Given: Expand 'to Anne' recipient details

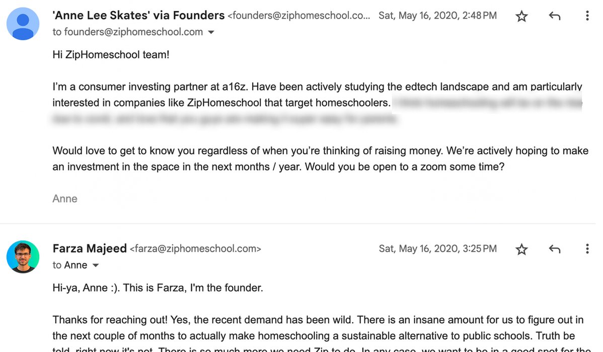Looking at the screenshot, I should point(96,266).
